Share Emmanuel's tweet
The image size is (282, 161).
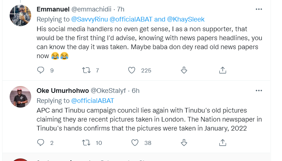pos(222,70)
